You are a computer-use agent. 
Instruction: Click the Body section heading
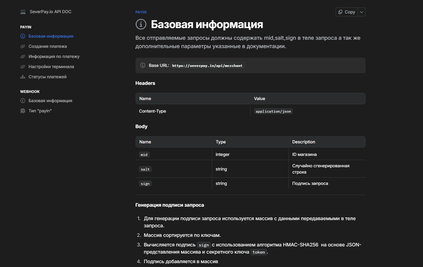141,127
